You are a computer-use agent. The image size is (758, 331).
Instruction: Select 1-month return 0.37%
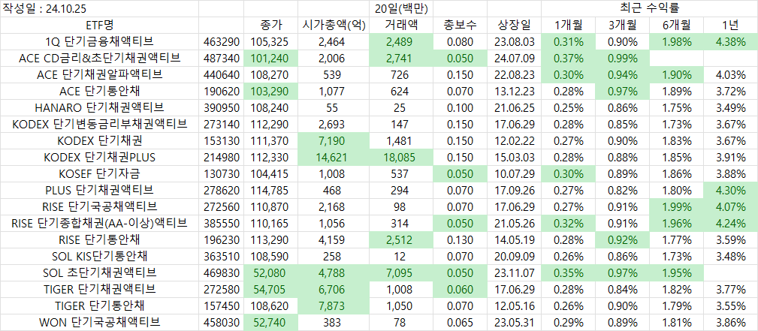[569, 58]
